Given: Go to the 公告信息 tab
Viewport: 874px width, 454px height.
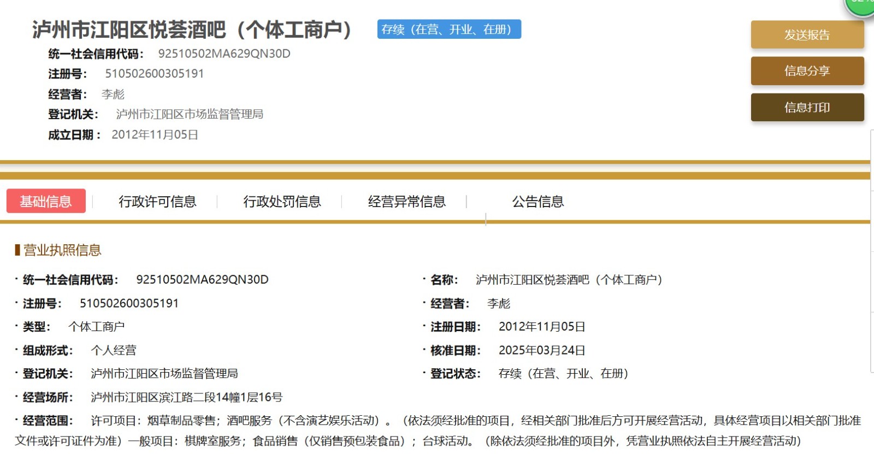Looking at the screenshot, I should [x=538, y=202].
